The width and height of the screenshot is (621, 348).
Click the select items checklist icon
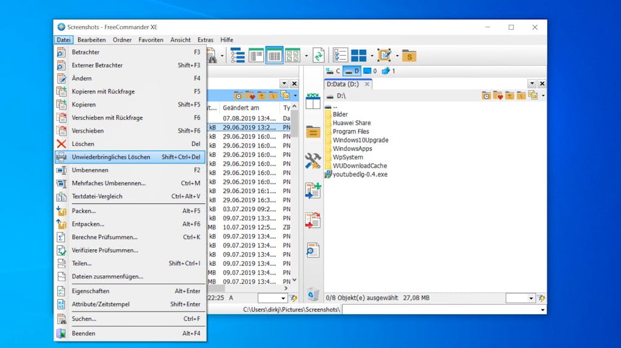pyautogui.click(x=340, y=56)
